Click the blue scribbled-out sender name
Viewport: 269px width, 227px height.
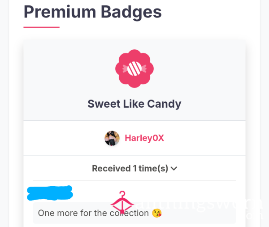[50, 193]
